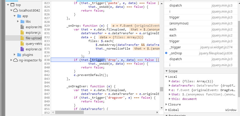Click the explorer.css file icon
Viewport: 240px width, 116px height.
coord(22,49)
